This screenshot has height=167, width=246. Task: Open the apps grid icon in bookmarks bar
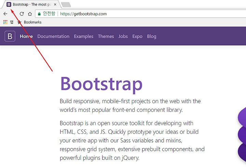[x=5, y=22]
